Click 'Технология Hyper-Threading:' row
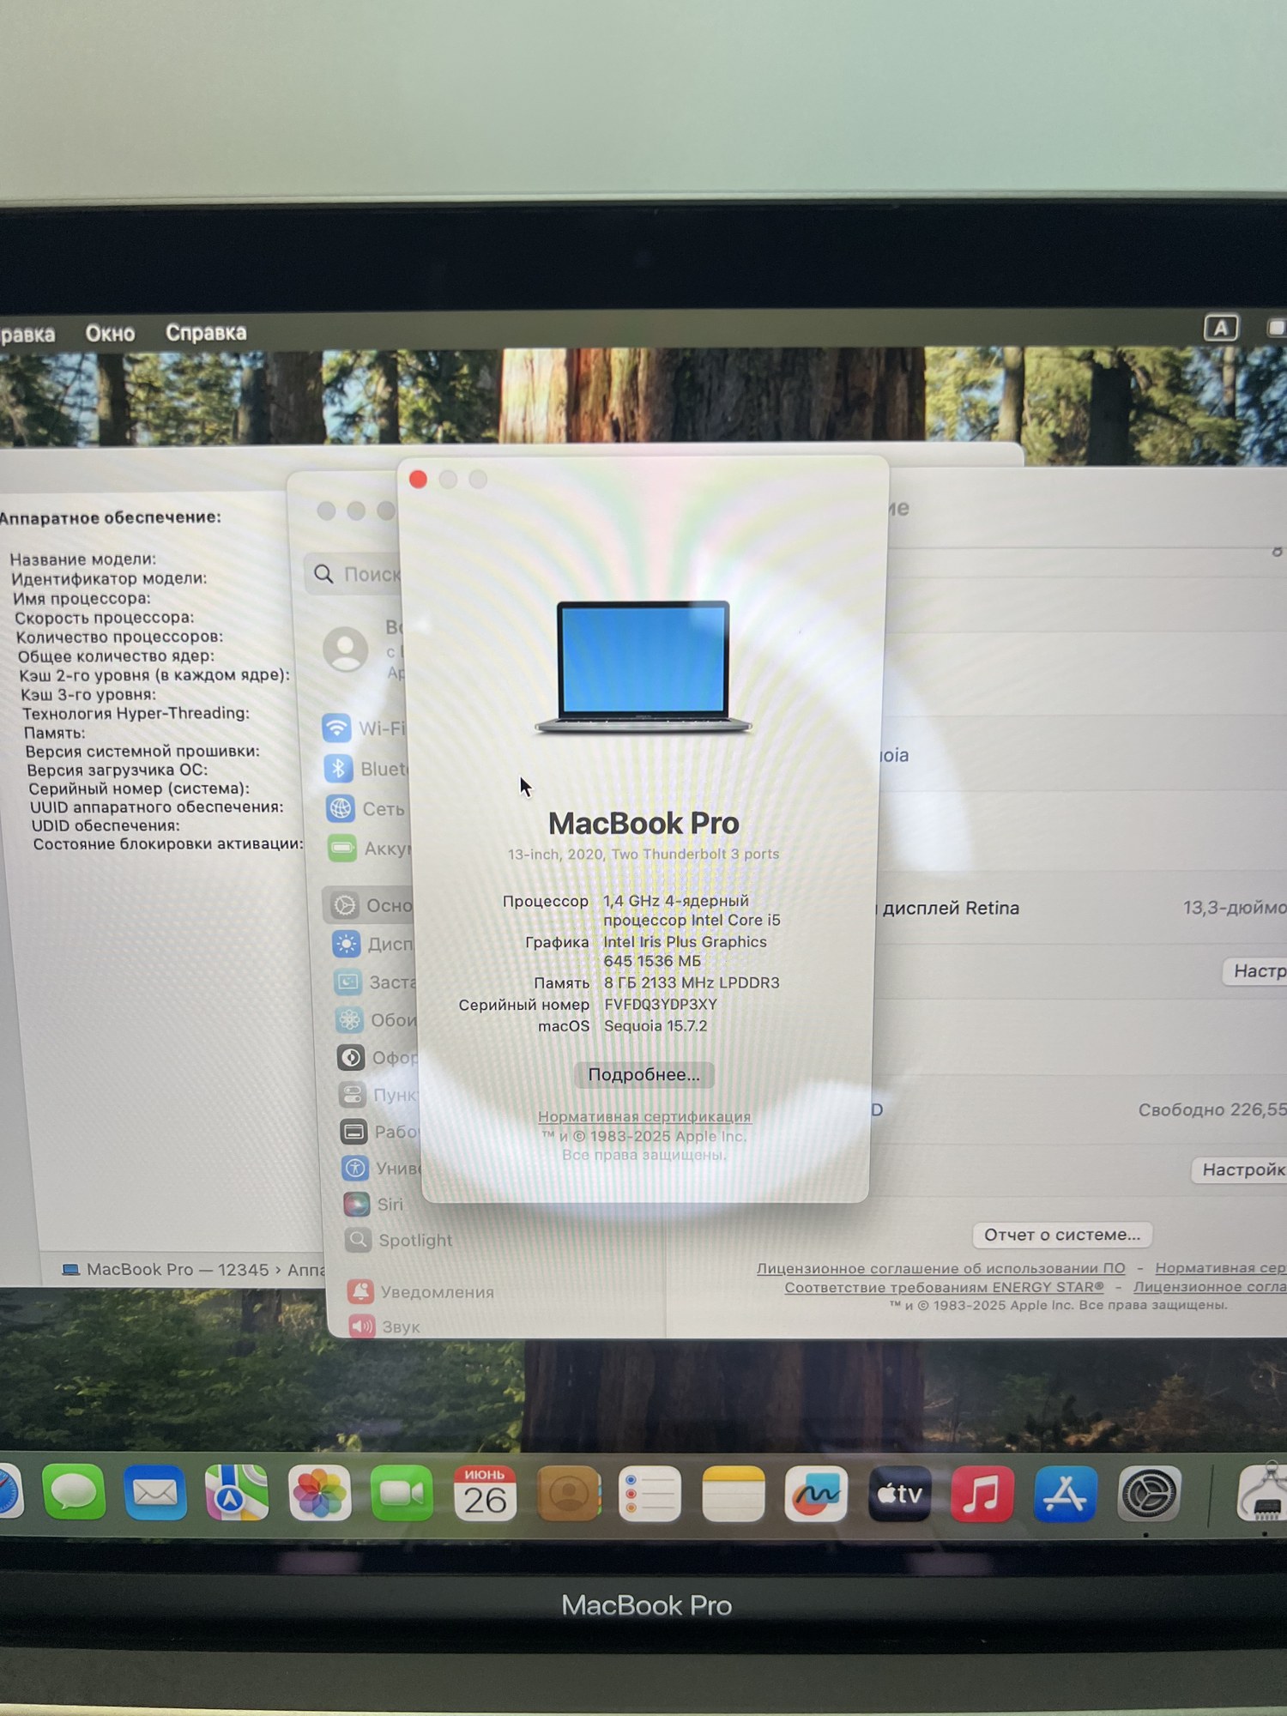The image size is (1287, 1716). click(136, 713)
